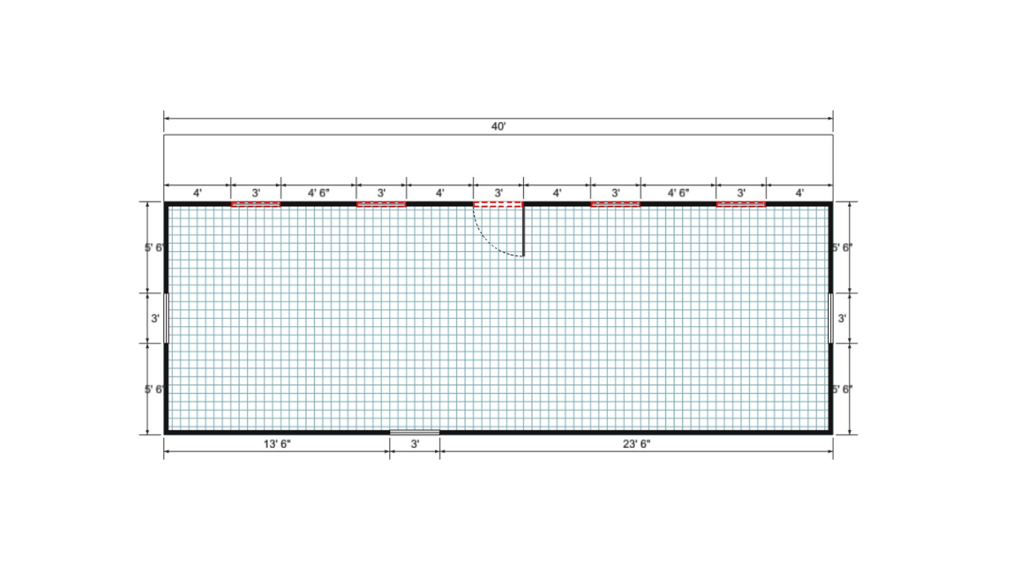Select the leftmost red window on the top wall
The height and width of the screenshot is (570, 1014).
pyautogui.click(x=256, y=204)
